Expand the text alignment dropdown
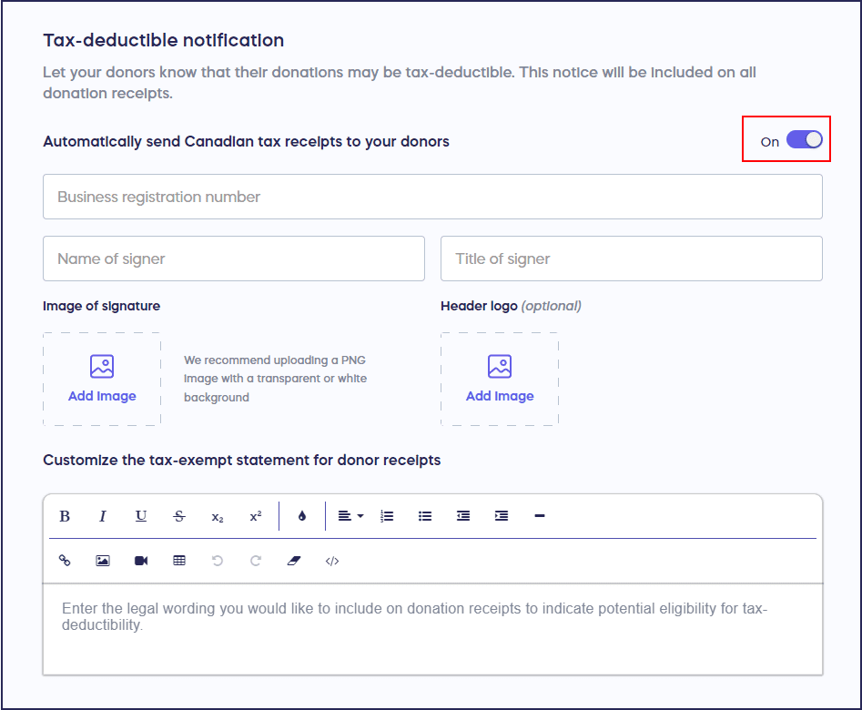Viewport: 862px width, 710px height. pos(350,516)
